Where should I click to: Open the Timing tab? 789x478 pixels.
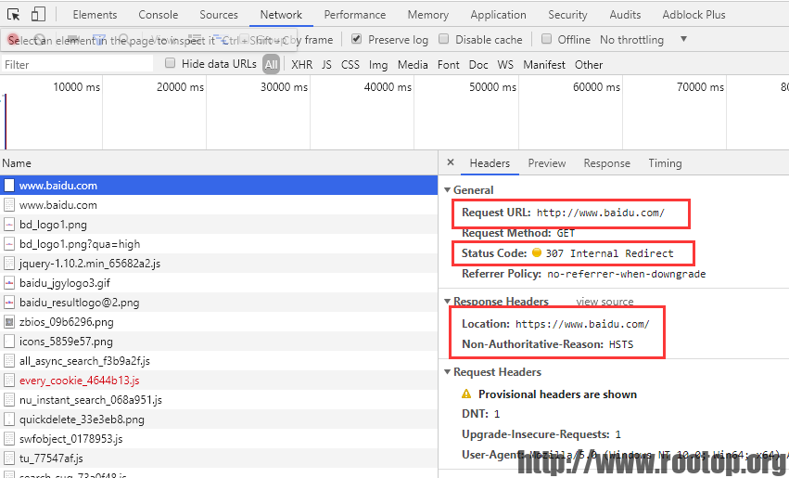pyautogui.click(x=665, y=163)
